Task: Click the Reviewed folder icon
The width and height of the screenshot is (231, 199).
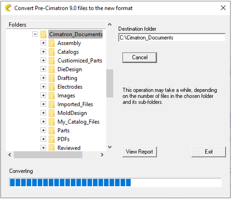Action: pyautogui.click(x=52, y=148)
